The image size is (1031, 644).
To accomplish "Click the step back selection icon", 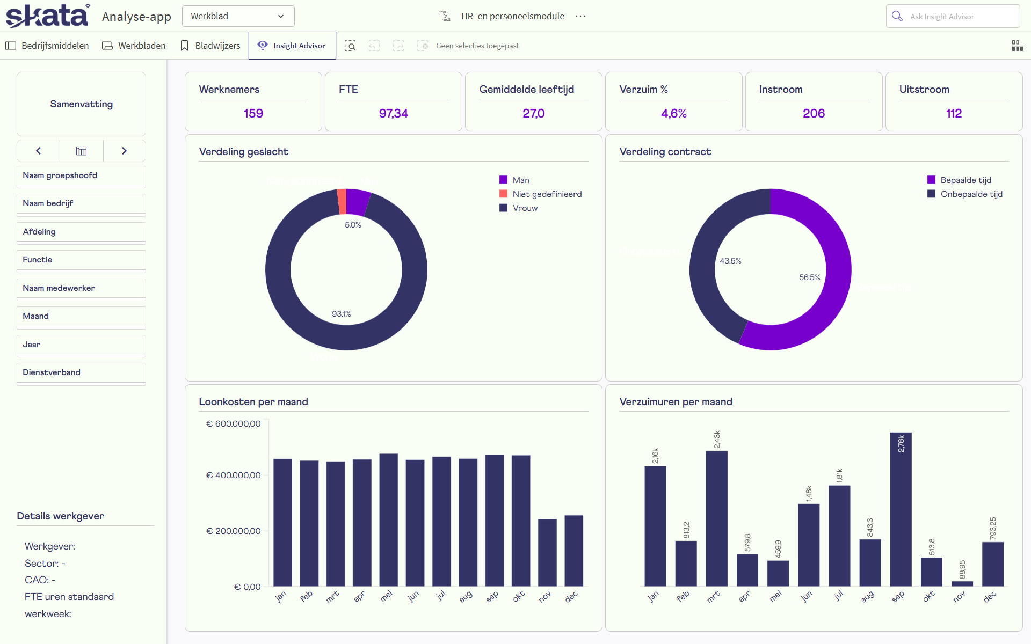I will coord(374,46).
